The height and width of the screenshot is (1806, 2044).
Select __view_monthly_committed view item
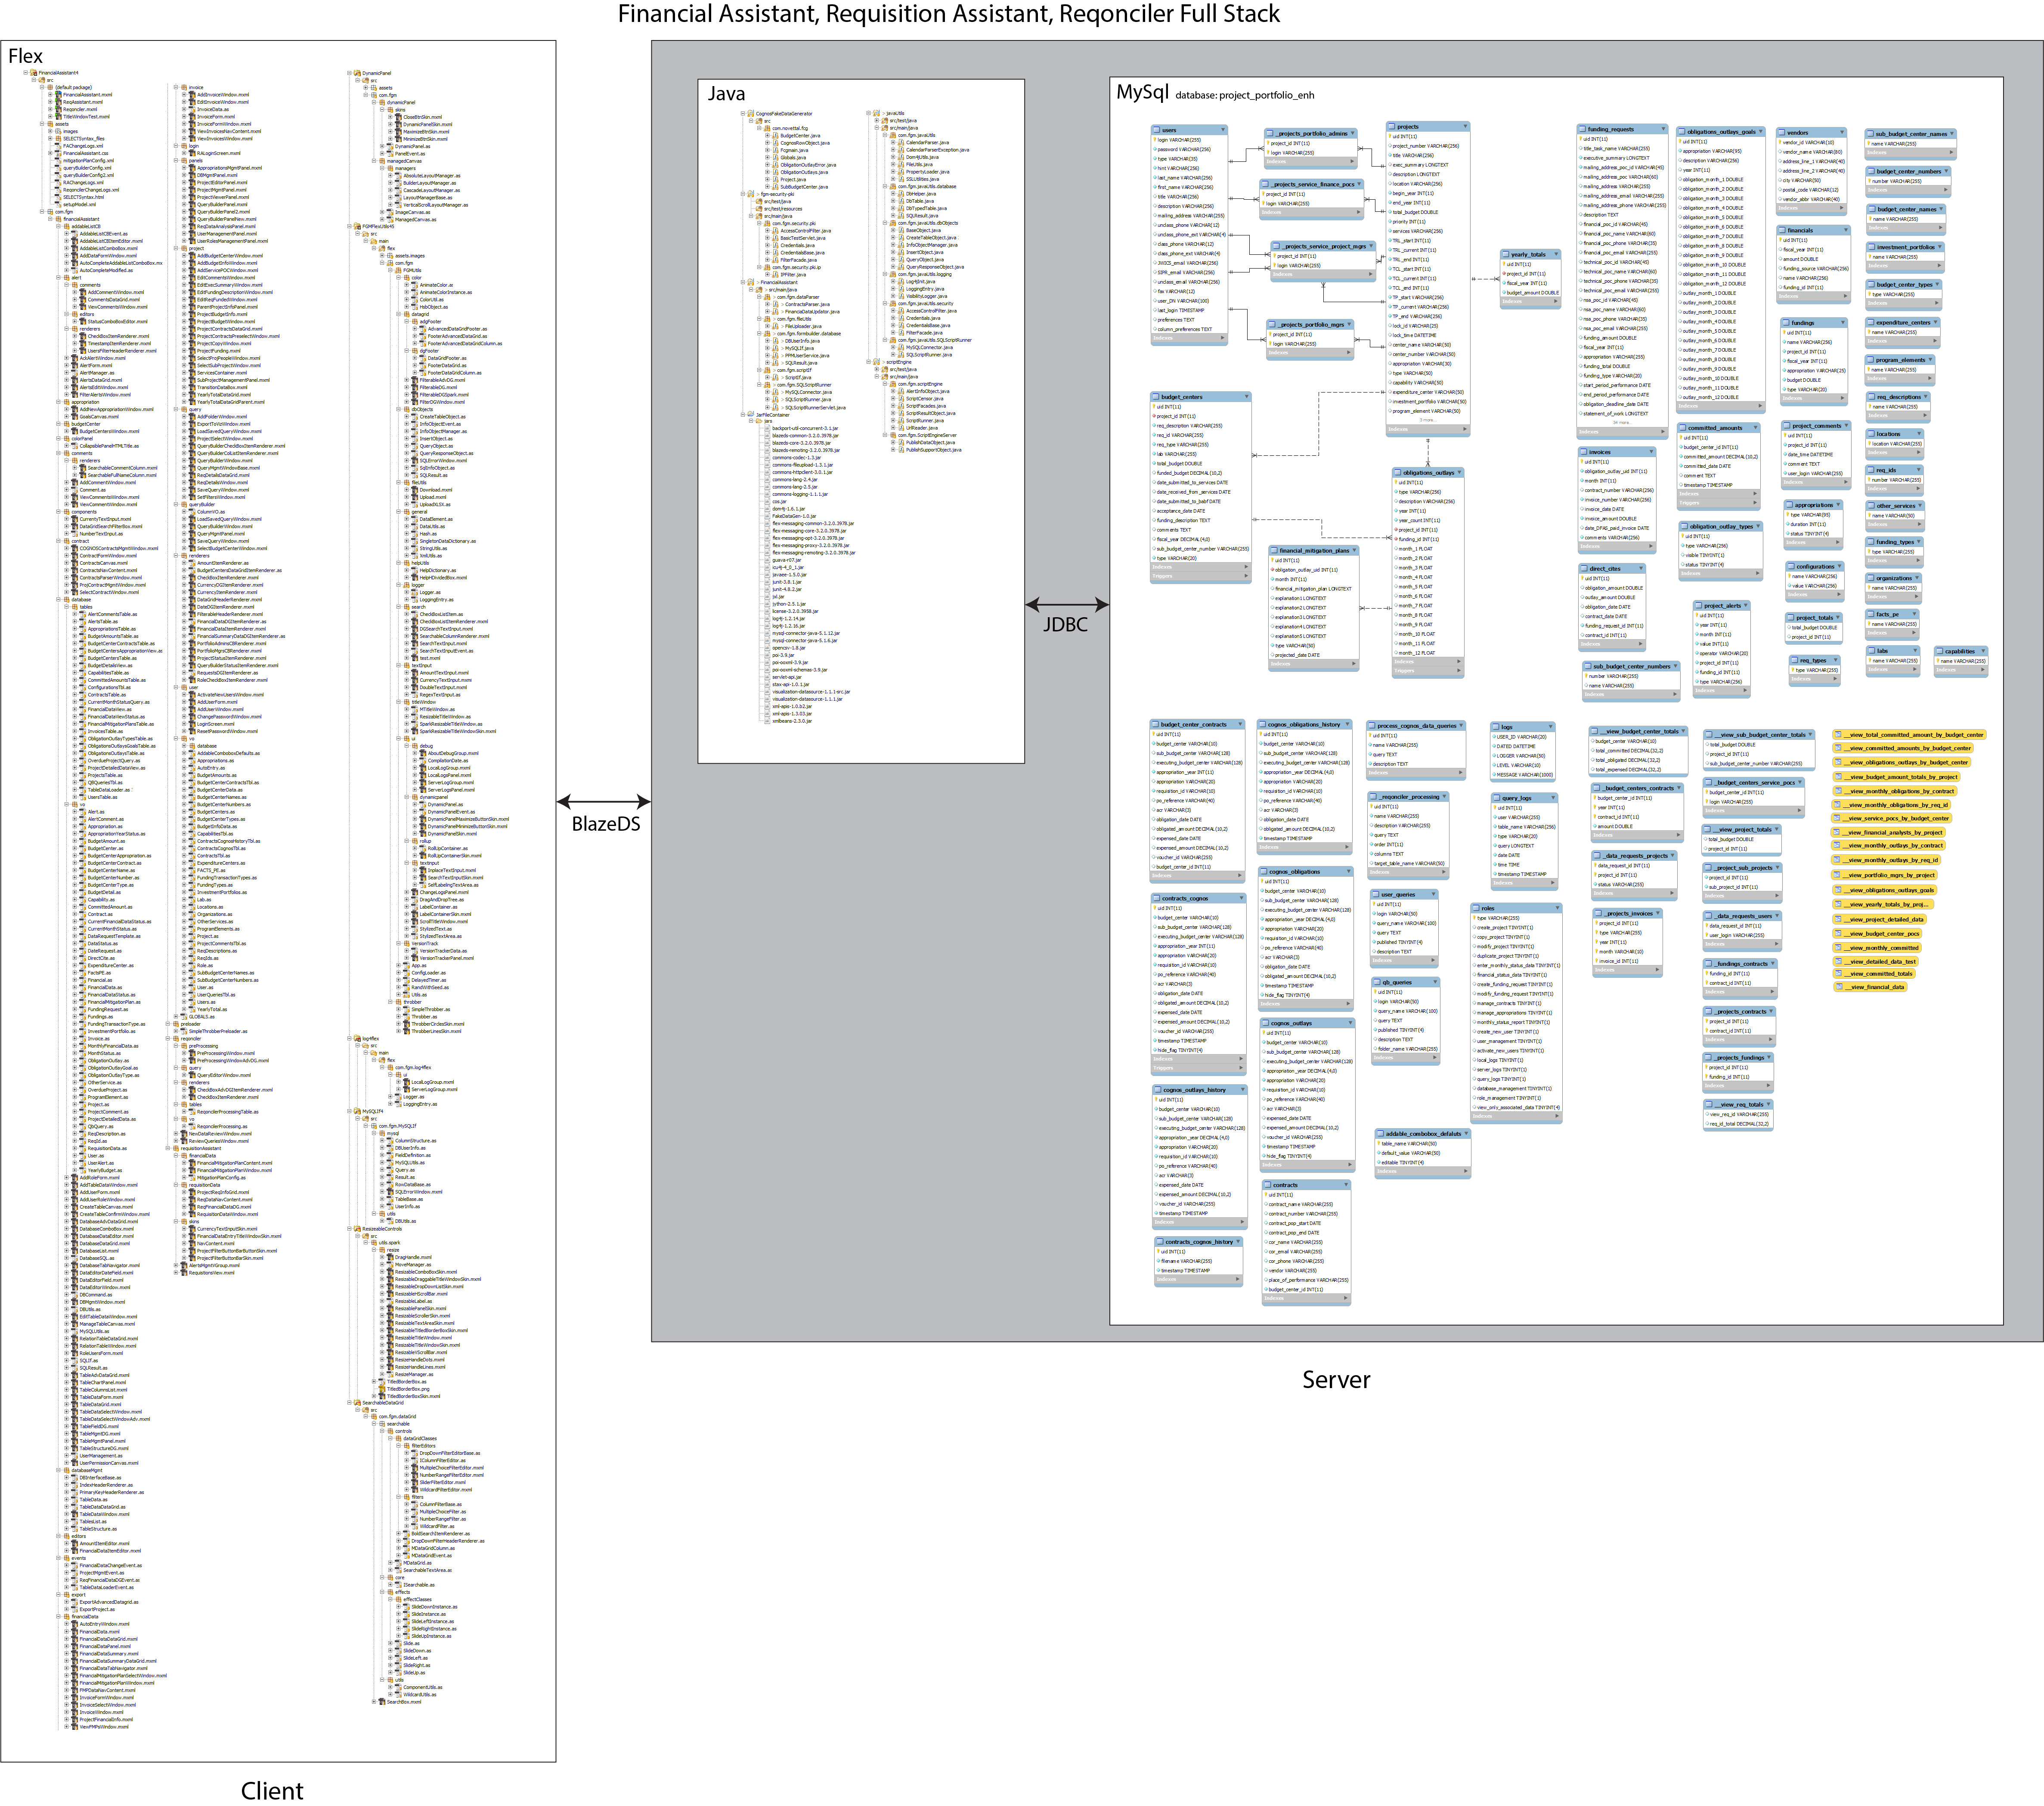click(x=1877, y=948)
